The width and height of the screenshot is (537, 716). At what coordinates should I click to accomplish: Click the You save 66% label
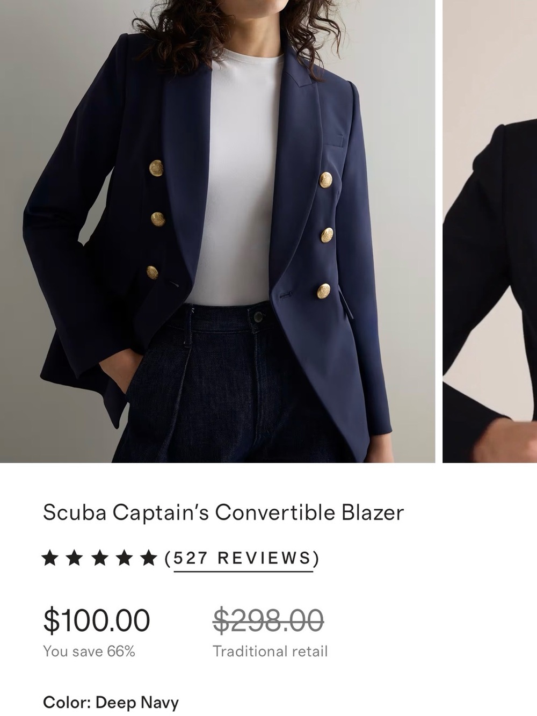click(89, 650)
